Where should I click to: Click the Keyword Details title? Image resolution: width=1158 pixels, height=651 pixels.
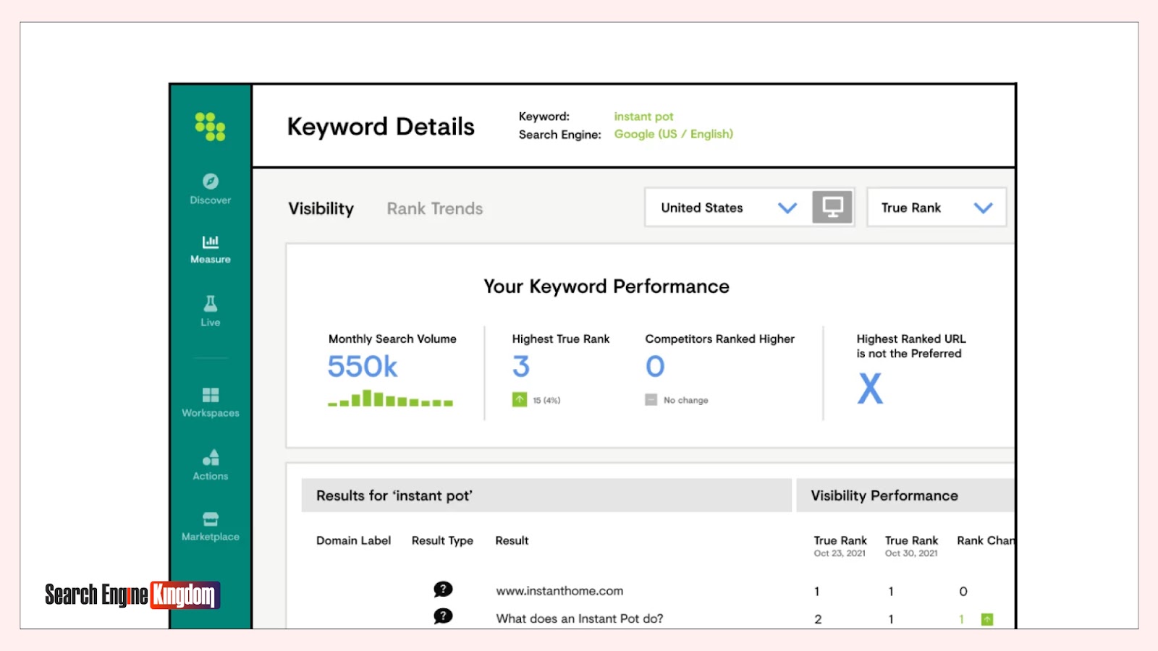tap(381, 127)
